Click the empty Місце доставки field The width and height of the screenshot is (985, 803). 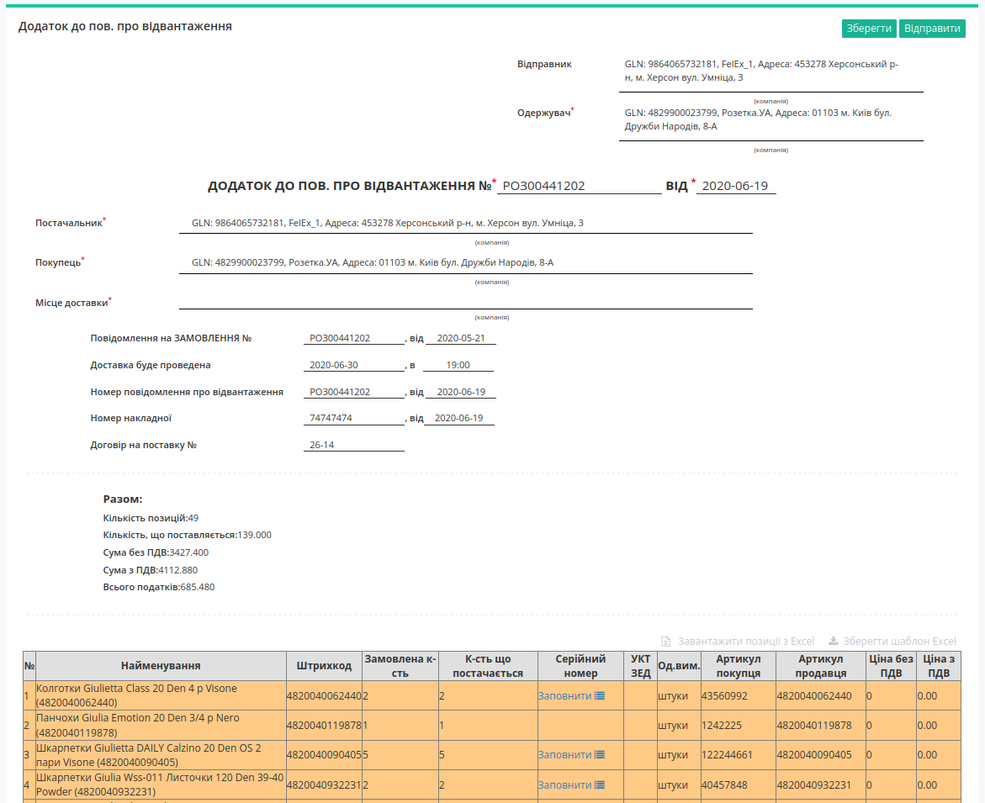point(465,302)
